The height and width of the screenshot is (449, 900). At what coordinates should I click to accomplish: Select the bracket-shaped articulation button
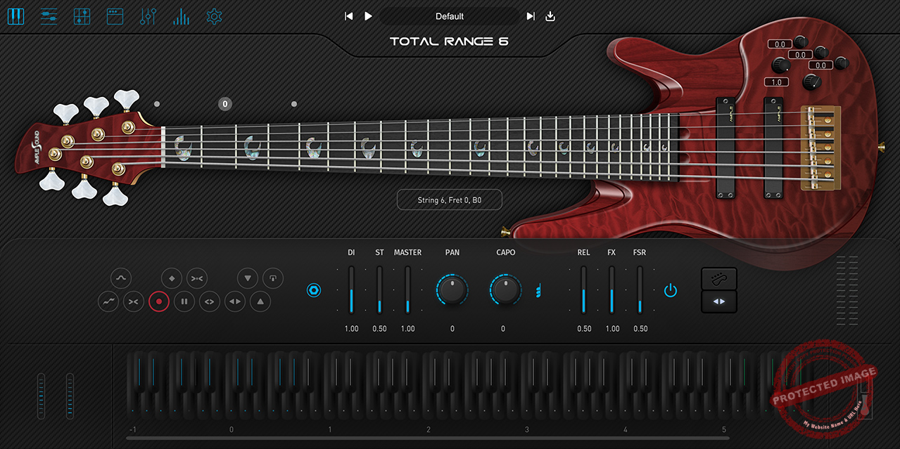coord(273,278)
